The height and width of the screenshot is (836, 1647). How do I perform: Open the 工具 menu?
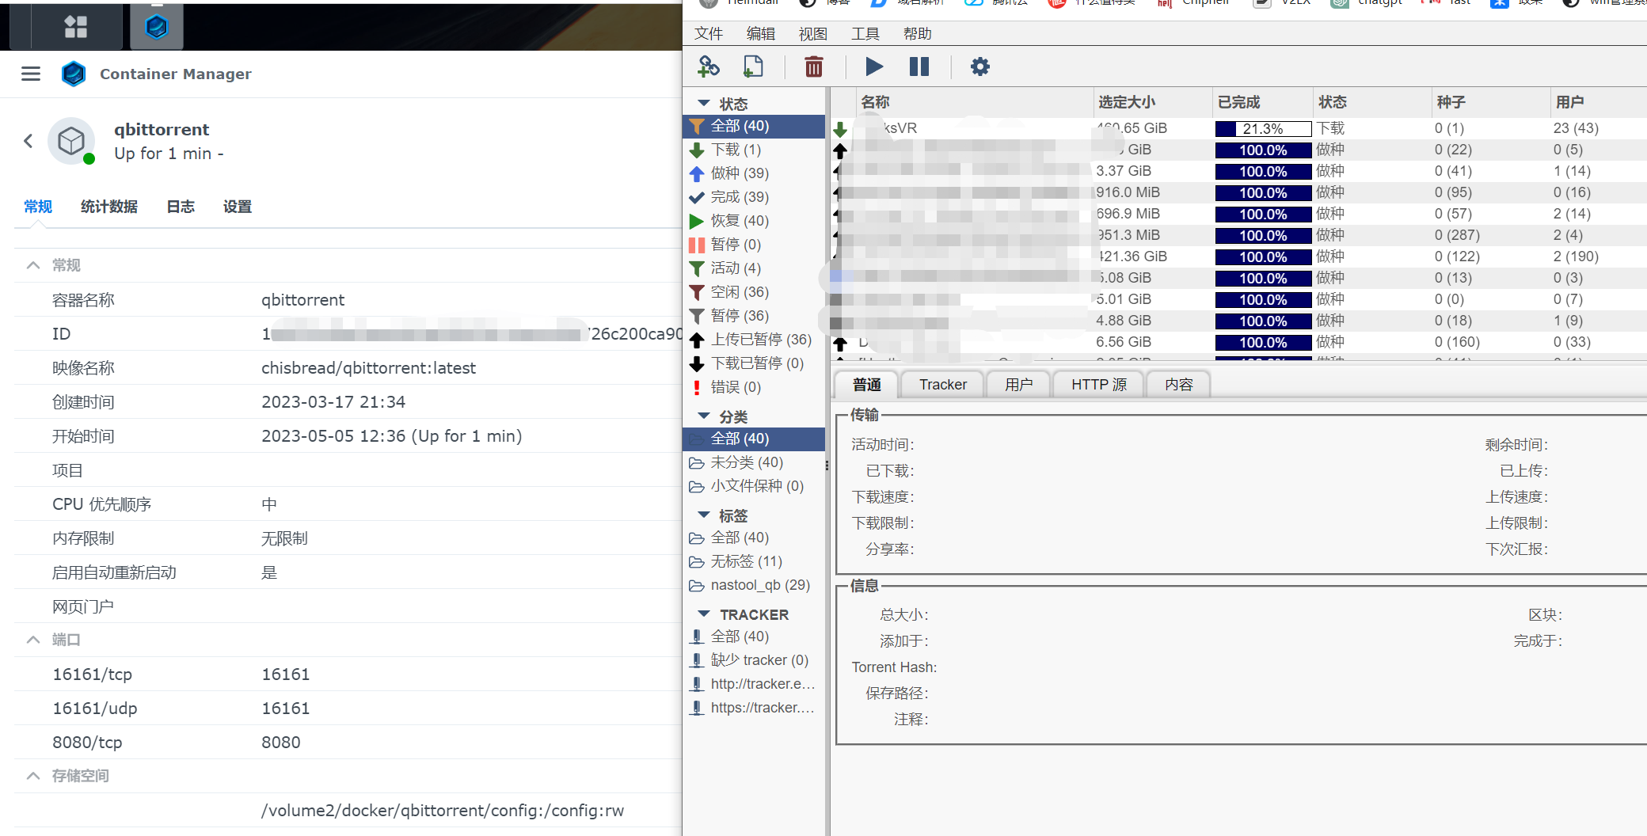coord(865,33)
